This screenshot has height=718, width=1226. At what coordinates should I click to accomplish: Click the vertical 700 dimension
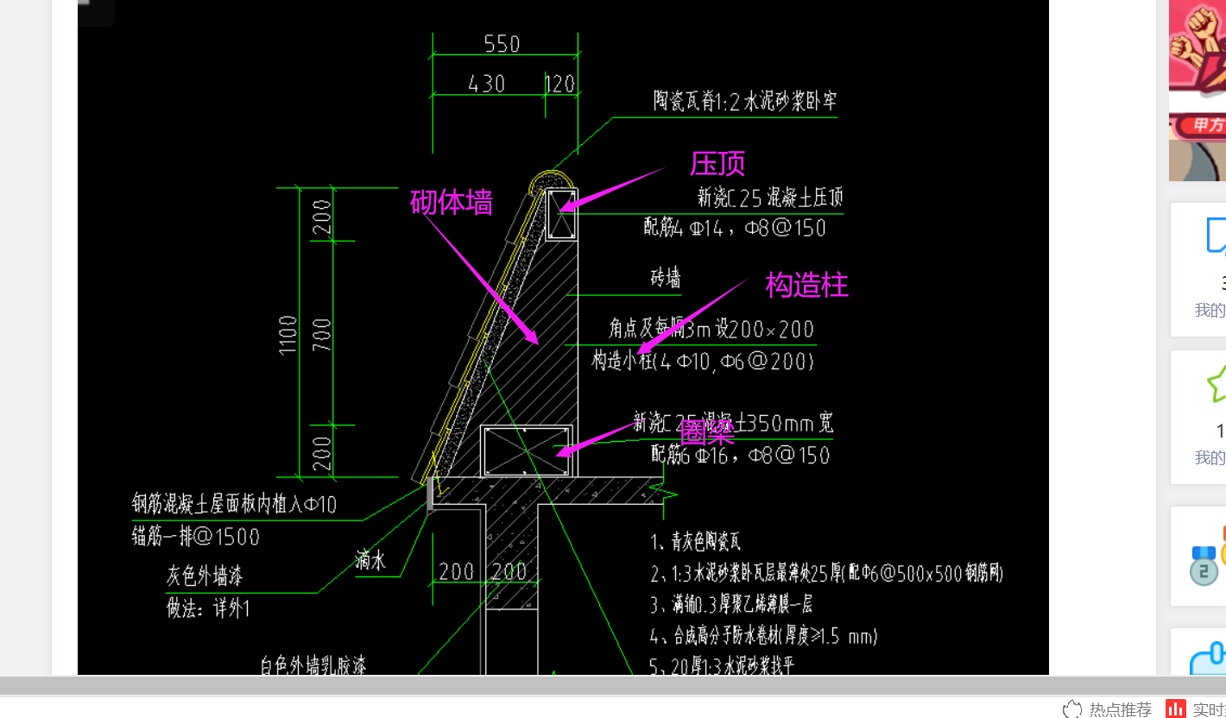[x=321, y=335]
